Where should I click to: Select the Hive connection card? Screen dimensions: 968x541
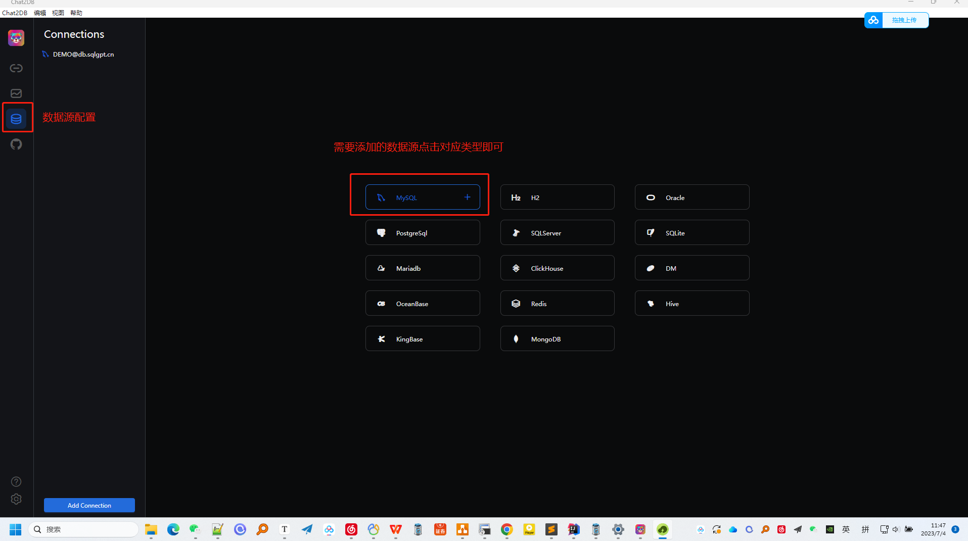(692, 303)
